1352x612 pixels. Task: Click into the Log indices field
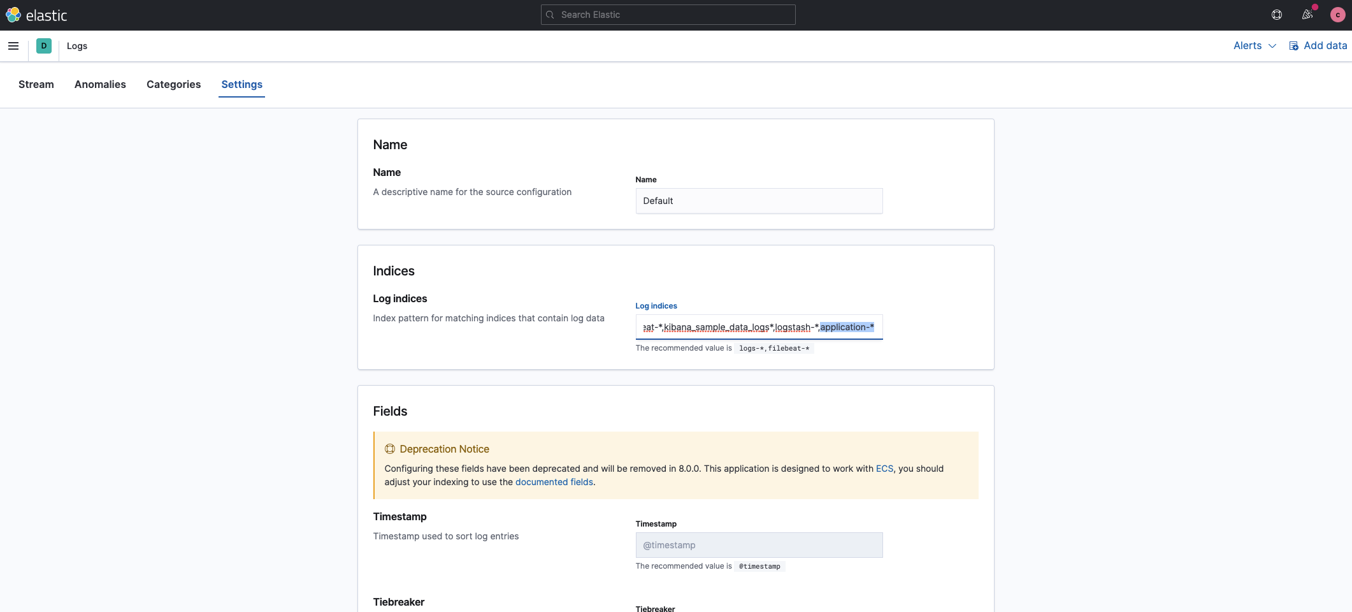click(x=759, y=327)
